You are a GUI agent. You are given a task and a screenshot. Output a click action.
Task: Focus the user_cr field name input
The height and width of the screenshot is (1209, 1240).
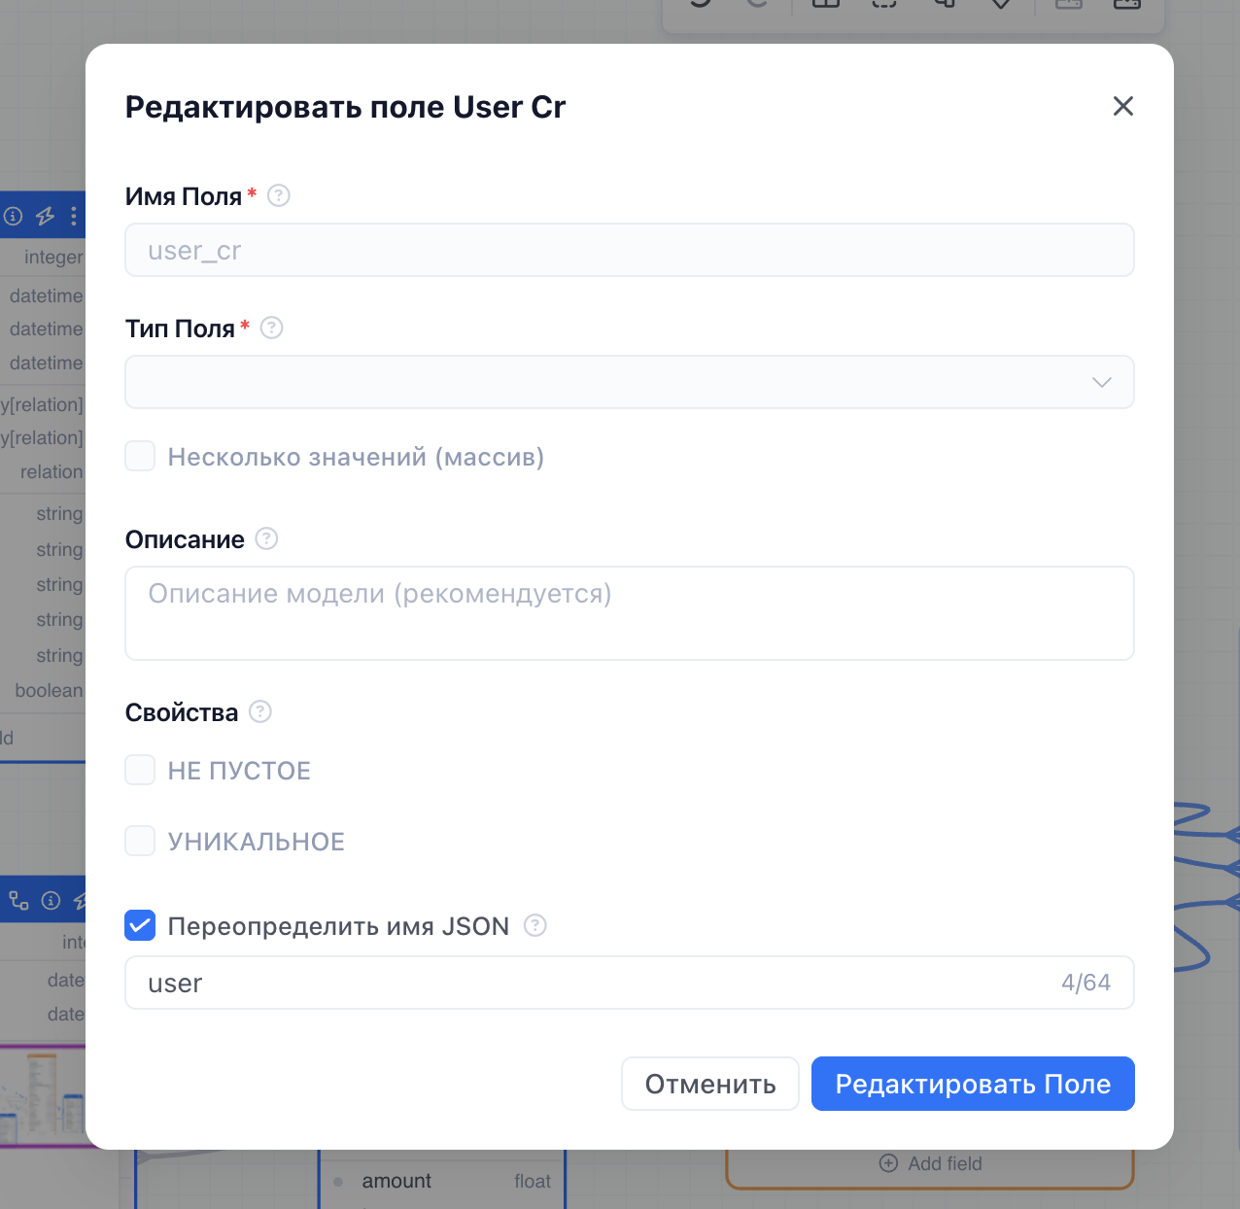coord(630,250)
